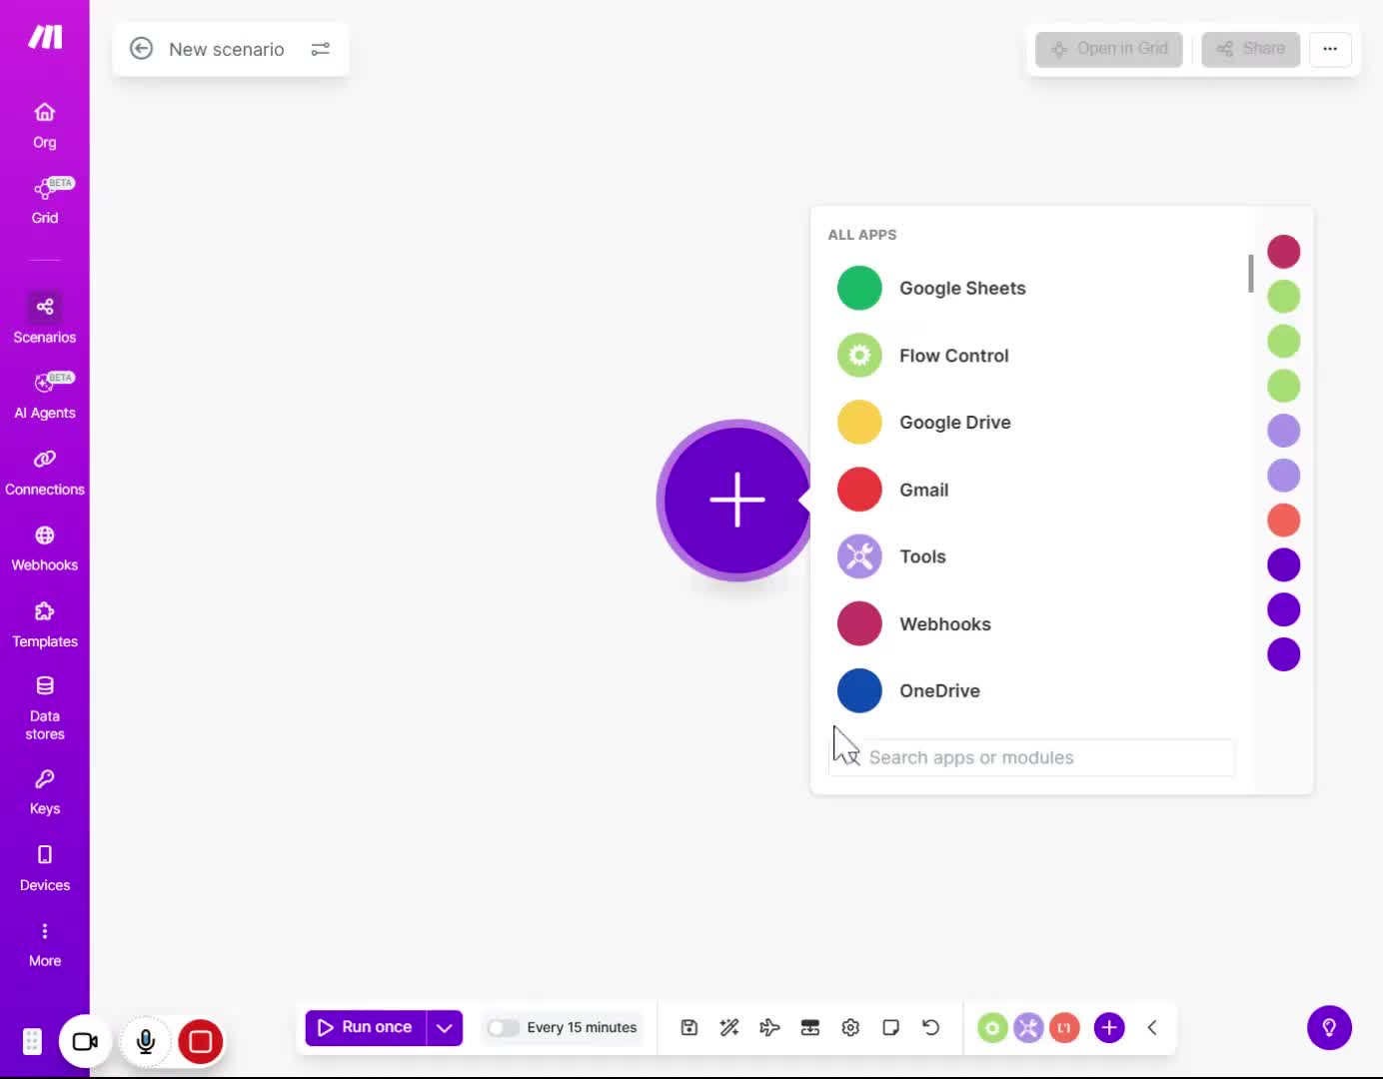
Task: Click the crimson circle in the app side strip
Action: (x=1284, y=252)
